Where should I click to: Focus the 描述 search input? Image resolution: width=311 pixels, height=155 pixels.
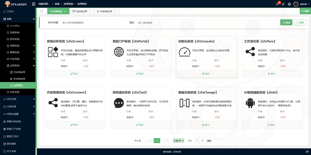click(165, 22)
